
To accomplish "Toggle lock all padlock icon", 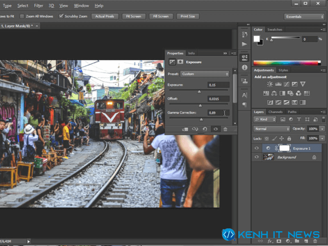I will click(x=289, y=138).
